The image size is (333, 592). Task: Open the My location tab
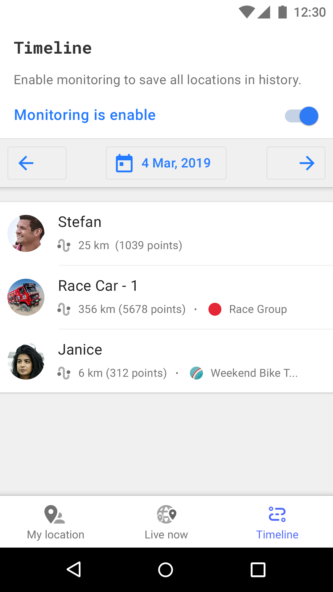[x=55, y=522]
